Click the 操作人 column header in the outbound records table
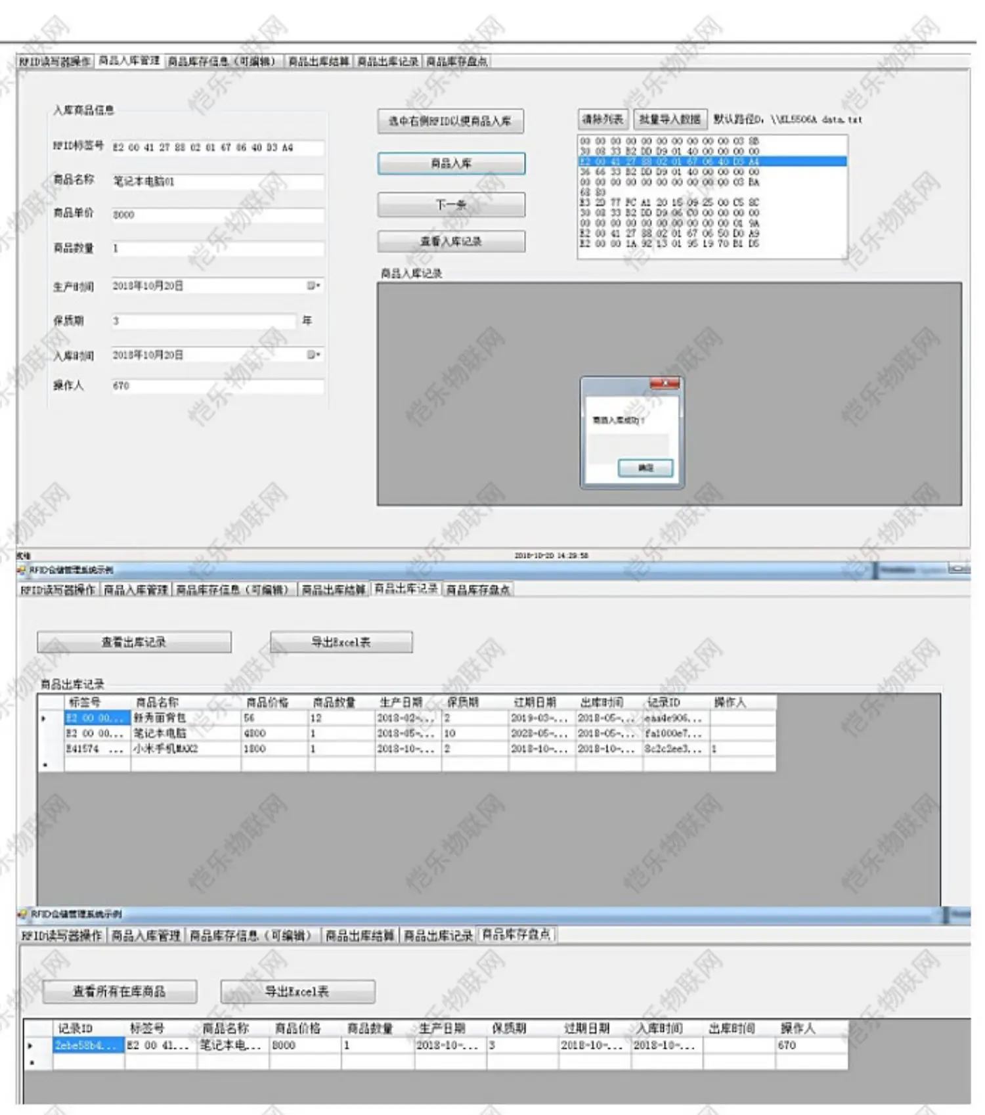985x1115 pixels. [743, 703]
